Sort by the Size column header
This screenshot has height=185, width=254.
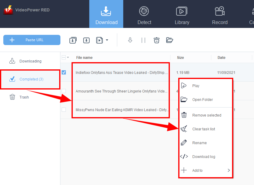point(180,58)
